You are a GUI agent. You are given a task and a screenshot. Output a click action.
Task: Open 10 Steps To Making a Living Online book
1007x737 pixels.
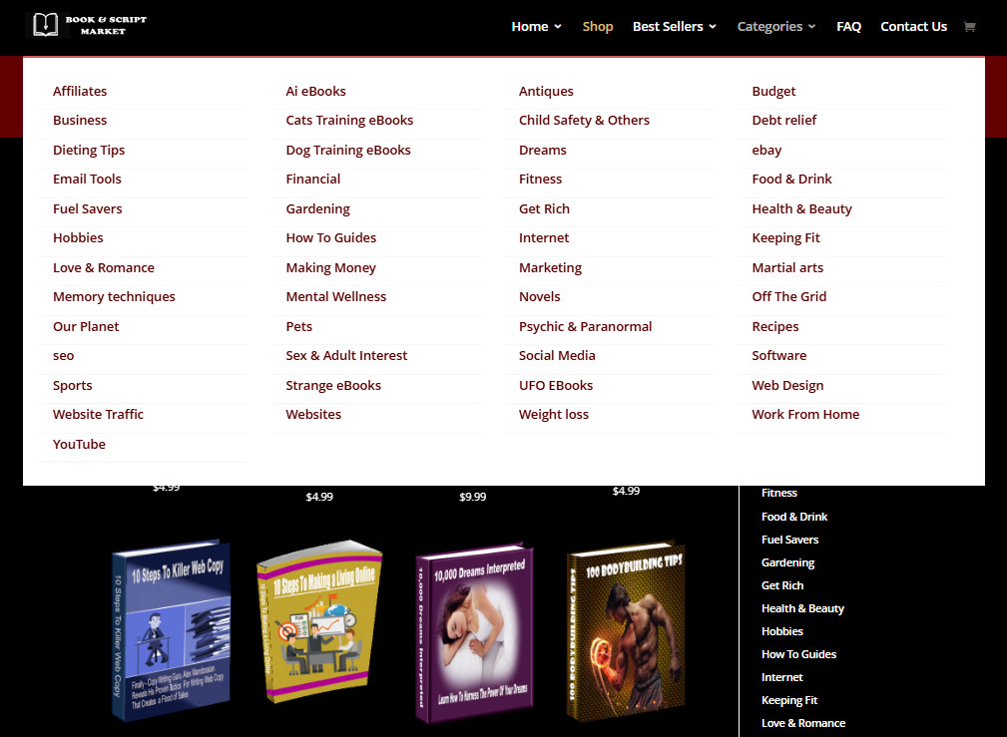(319, 621)
